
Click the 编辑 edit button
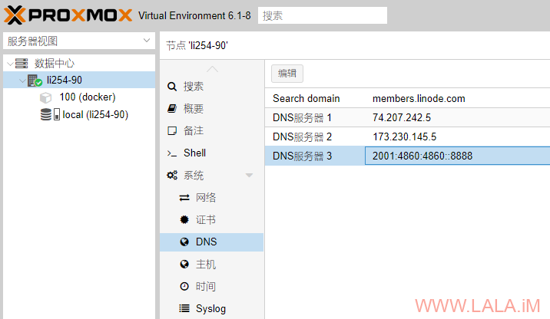(287, 74)
